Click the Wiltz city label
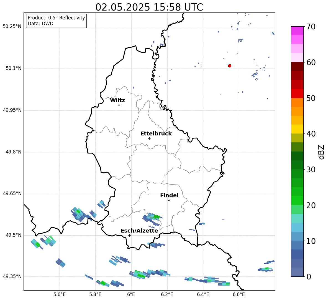Image resolution: width=328 pixels, height=300 pixels. pyautogui.click(x=117, y=100)
